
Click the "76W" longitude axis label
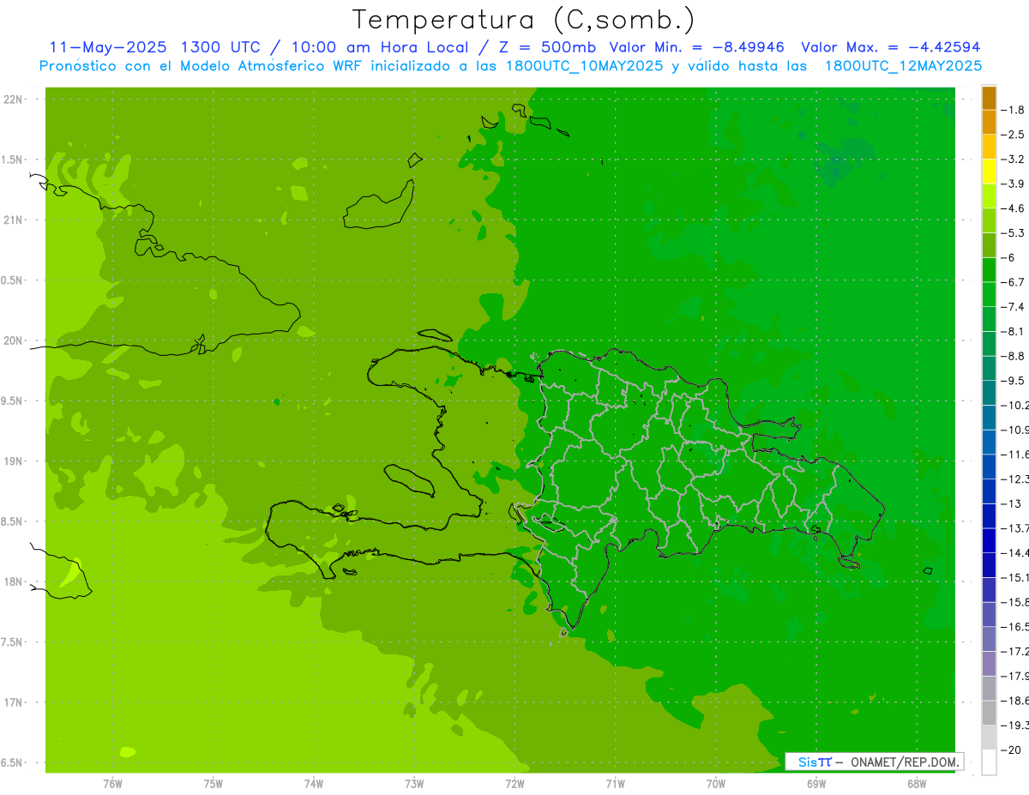[112, 784]
